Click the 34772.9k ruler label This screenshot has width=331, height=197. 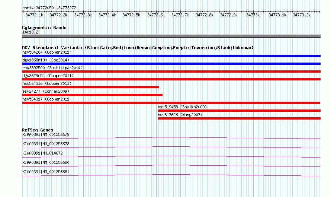[x=229, y=15]
